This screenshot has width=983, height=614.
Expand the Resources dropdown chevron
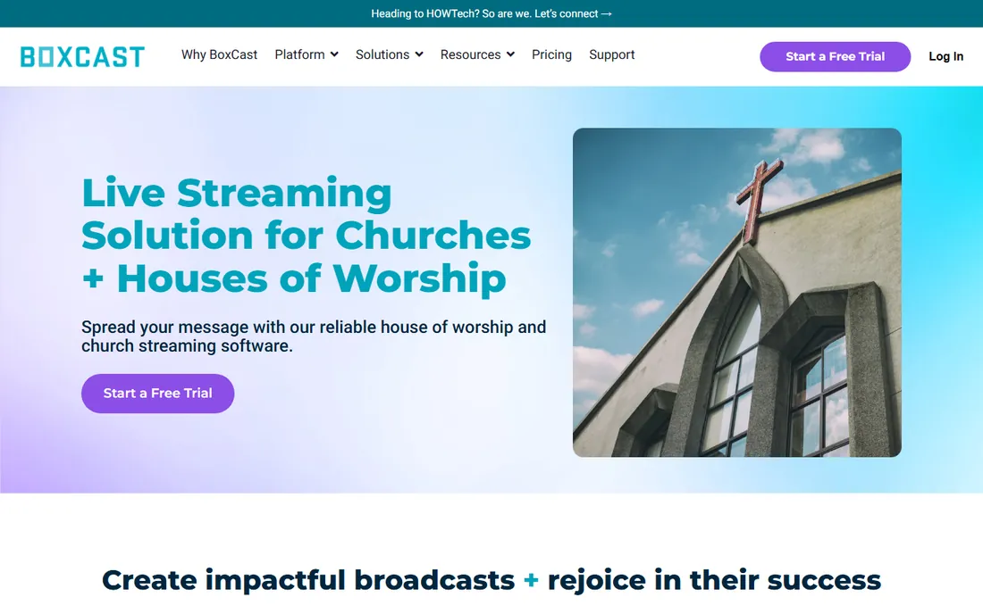coord(510,54)
